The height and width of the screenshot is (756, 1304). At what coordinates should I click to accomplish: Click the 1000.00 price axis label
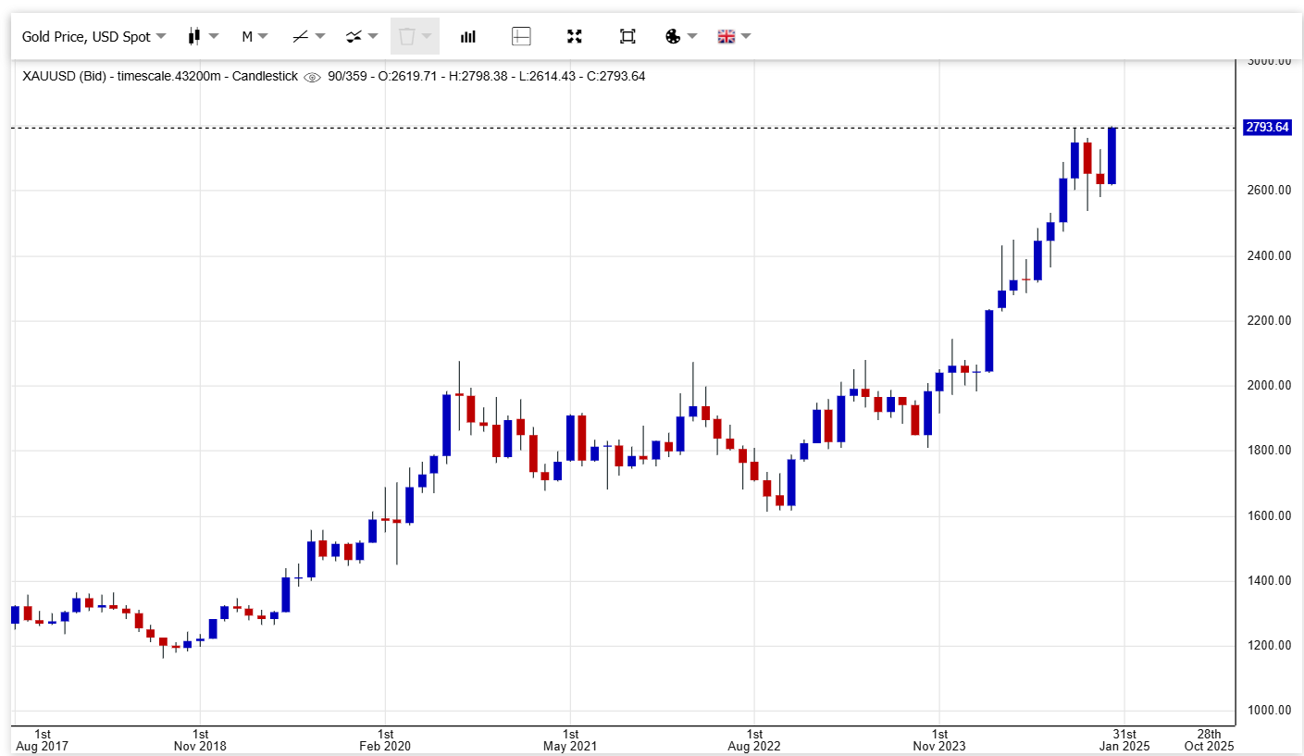1269,711
